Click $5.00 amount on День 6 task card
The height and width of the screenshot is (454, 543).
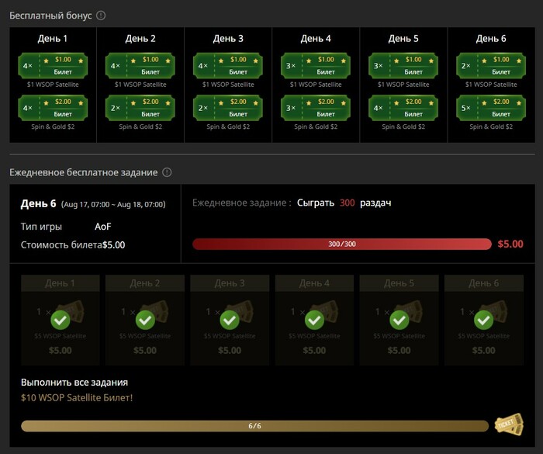pos(484,350)
